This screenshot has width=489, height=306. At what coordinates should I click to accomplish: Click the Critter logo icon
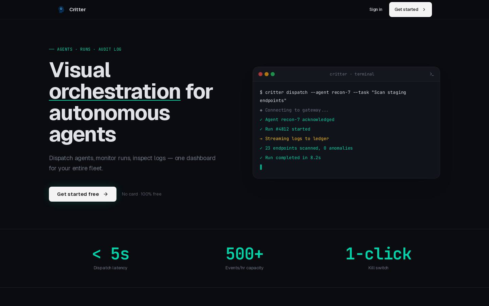tap(61, 10)
